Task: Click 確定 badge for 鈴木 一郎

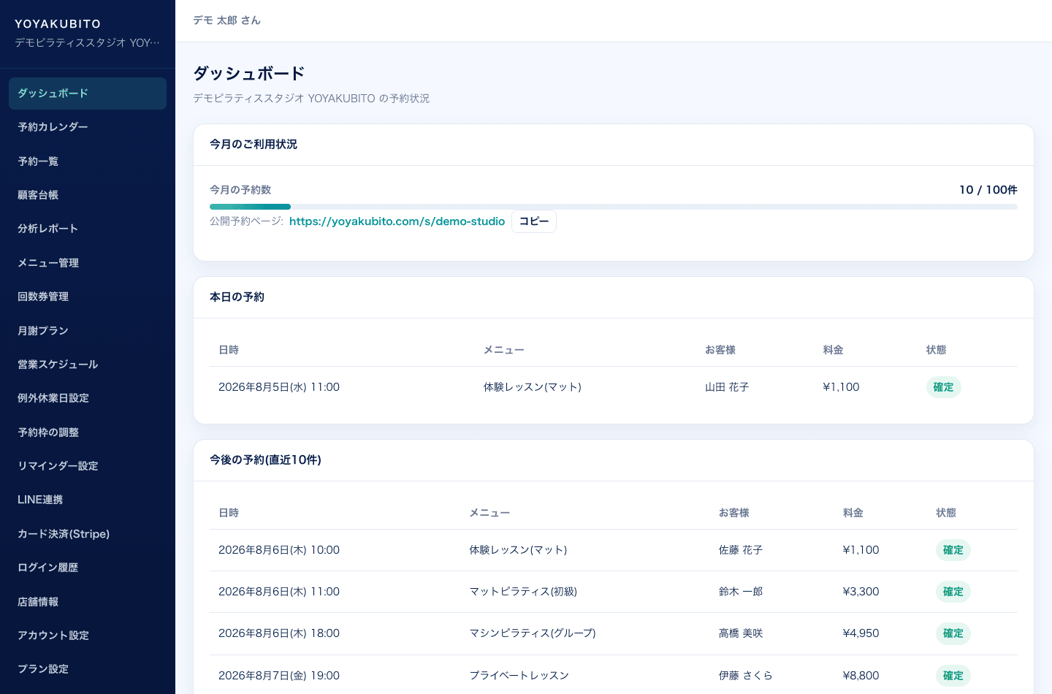Action: (x=953, y=592)
